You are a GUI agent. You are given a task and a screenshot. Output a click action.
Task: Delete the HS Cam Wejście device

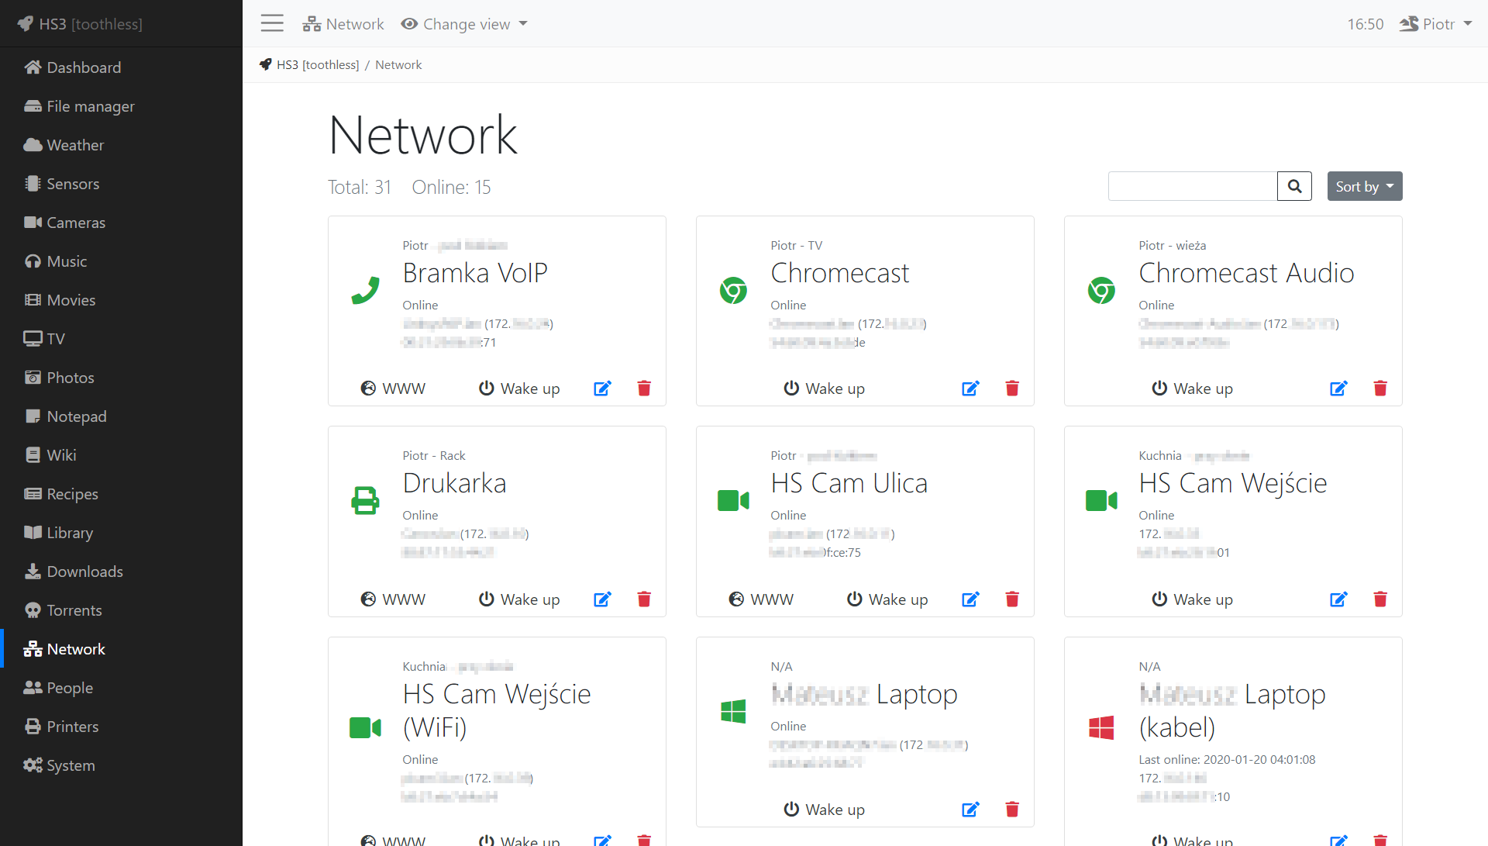[1380, 599]
